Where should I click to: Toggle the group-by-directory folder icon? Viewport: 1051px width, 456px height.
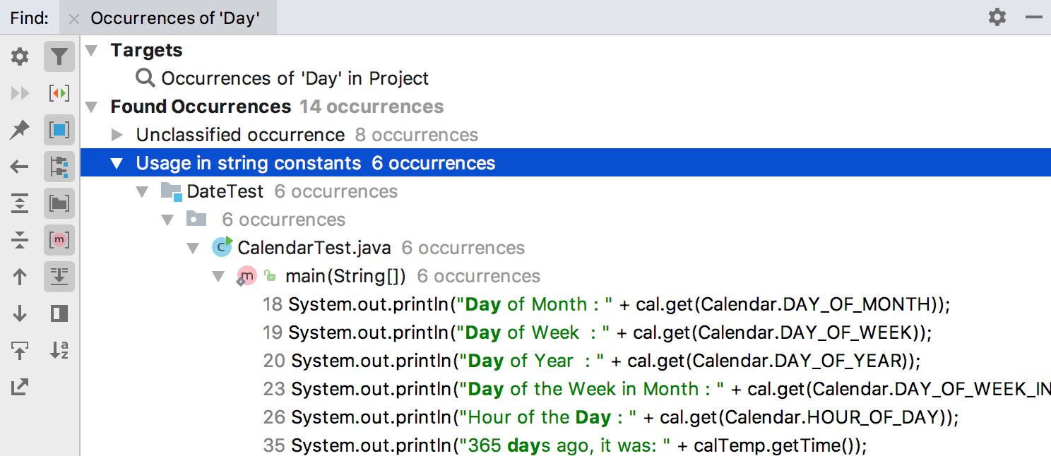click(59, 203)
